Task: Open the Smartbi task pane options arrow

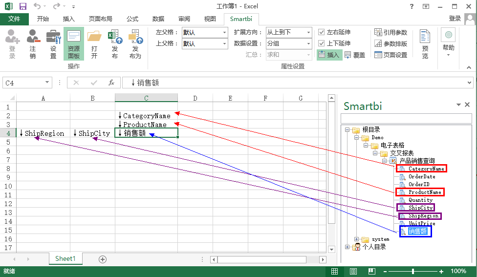Action: click(458, 105)
